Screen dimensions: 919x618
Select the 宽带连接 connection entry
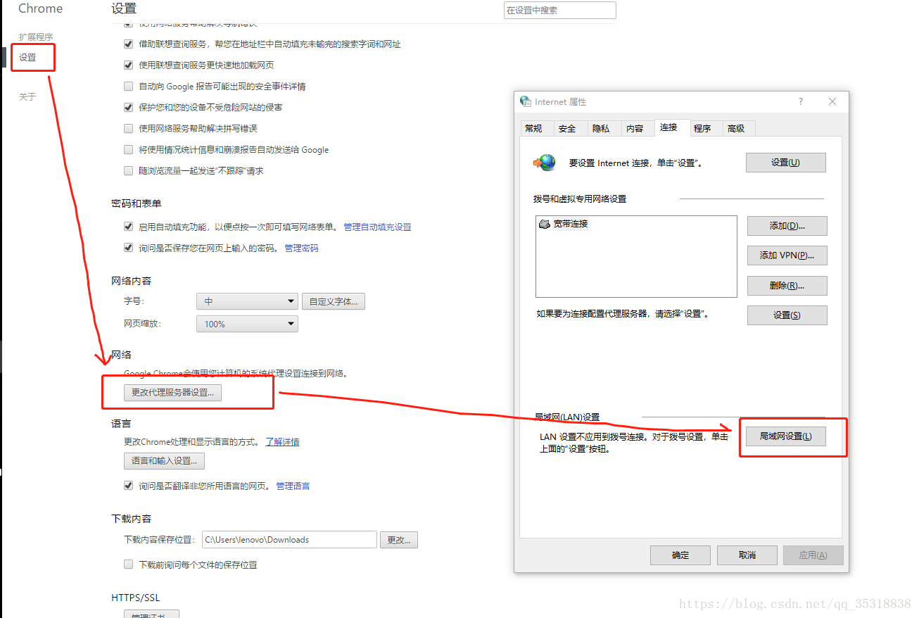[563, 224]
